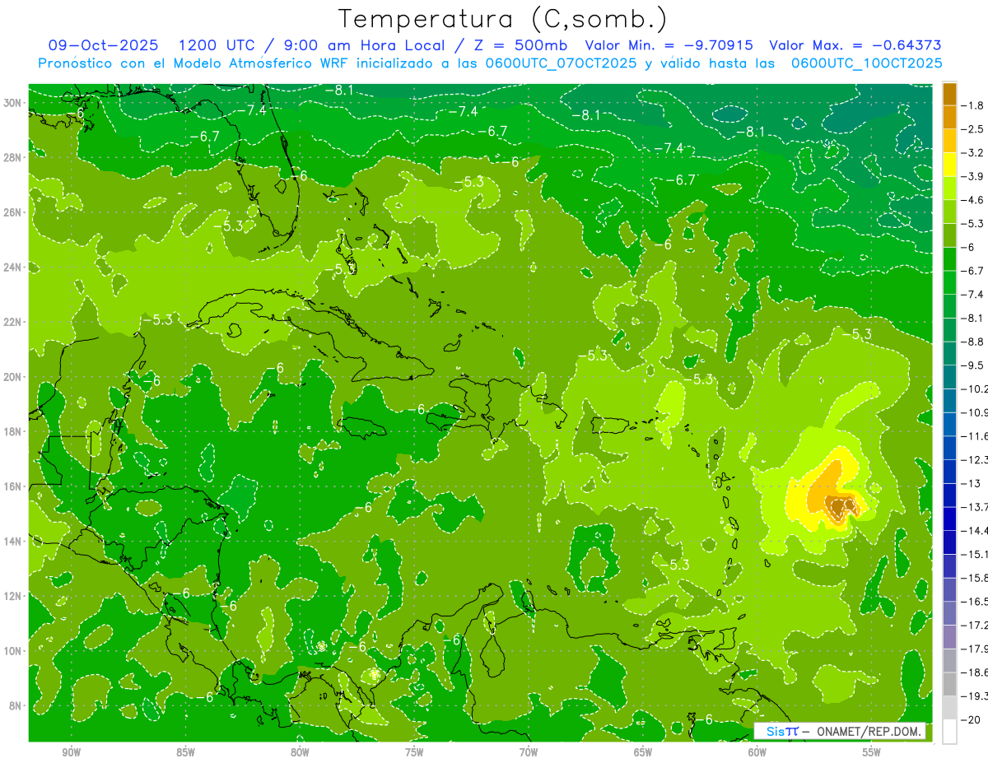This screenshot has height=763, width=988.
Task: Click the -1.8 label on the color scale
Action: [x=974, y=105]
